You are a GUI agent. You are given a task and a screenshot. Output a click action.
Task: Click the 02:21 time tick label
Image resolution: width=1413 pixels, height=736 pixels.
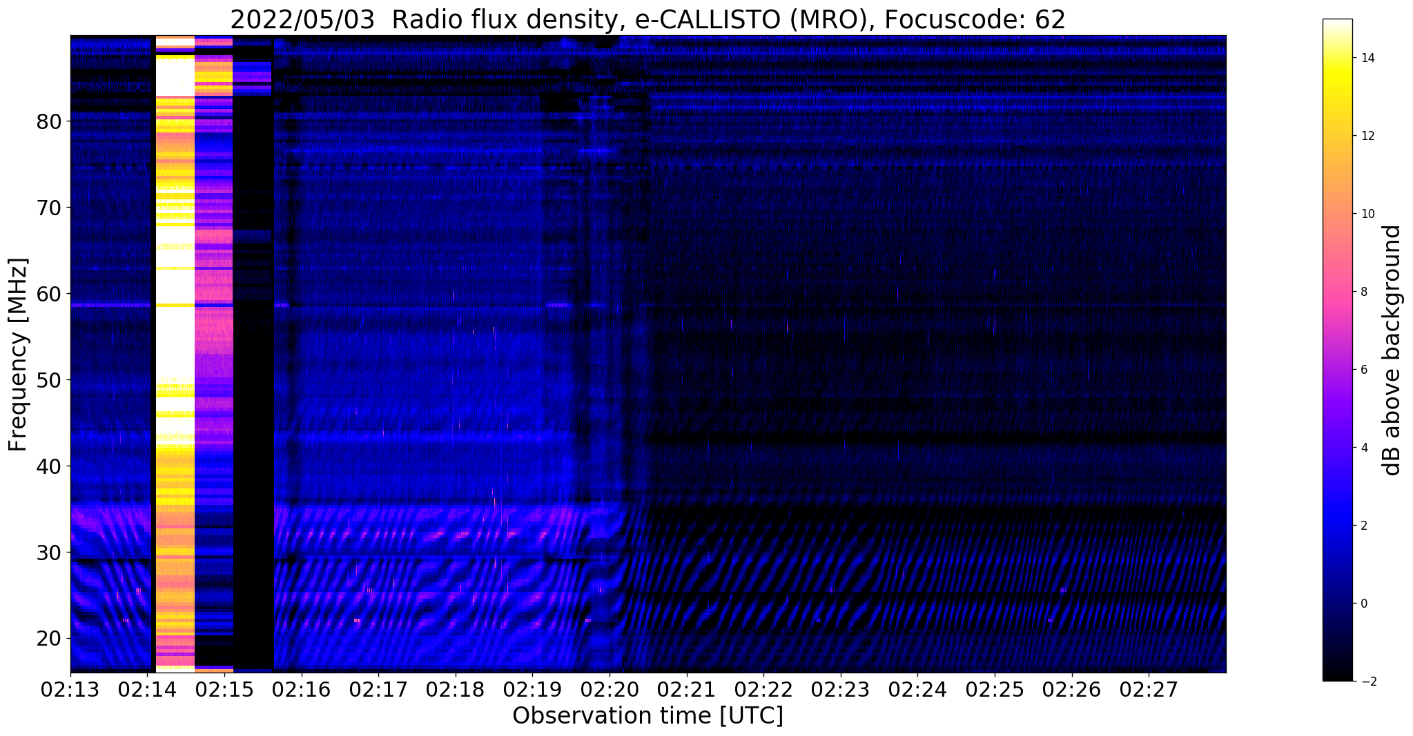pos(686,689)
